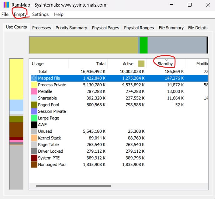Select the Session Private row
Image resolution: width=215 pixels, height=199 pixels.
(x=119, y=111)
